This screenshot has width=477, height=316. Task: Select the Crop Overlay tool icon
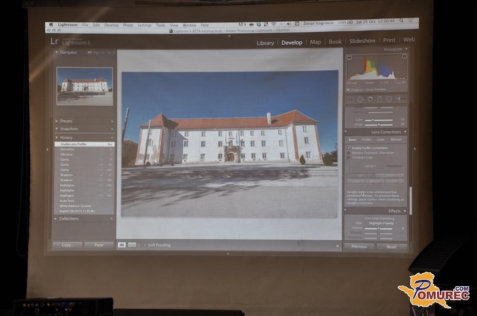pyautogui.click(x=351, y=99)
